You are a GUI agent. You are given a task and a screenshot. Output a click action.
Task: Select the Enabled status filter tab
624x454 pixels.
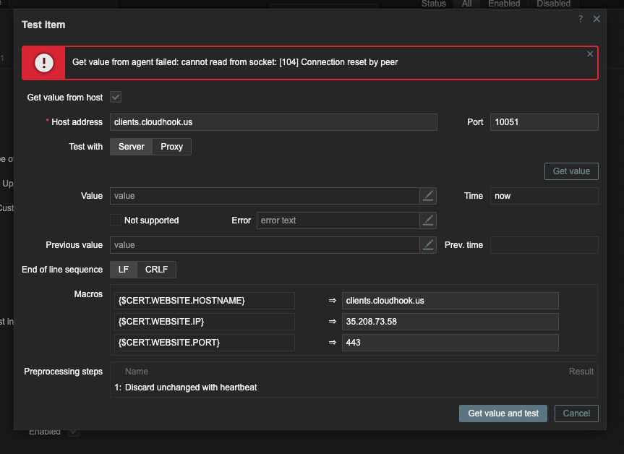point(503,4)
